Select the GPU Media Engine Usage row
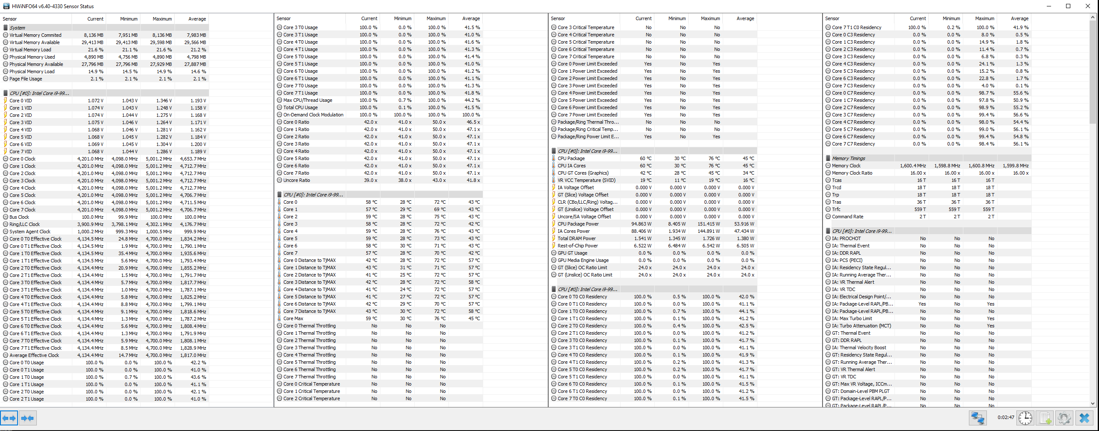Viewport: 1099px width, 431px height. [653, 260]
